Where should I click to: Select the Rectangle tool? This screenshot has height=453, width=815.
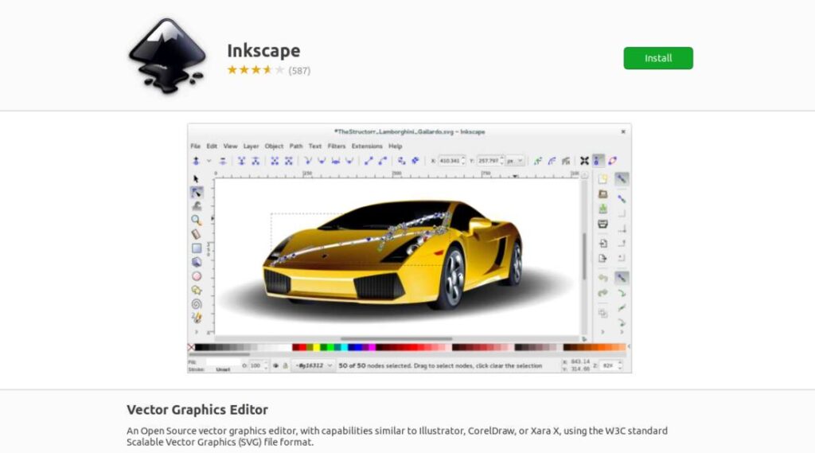click(x=197, y=248)
